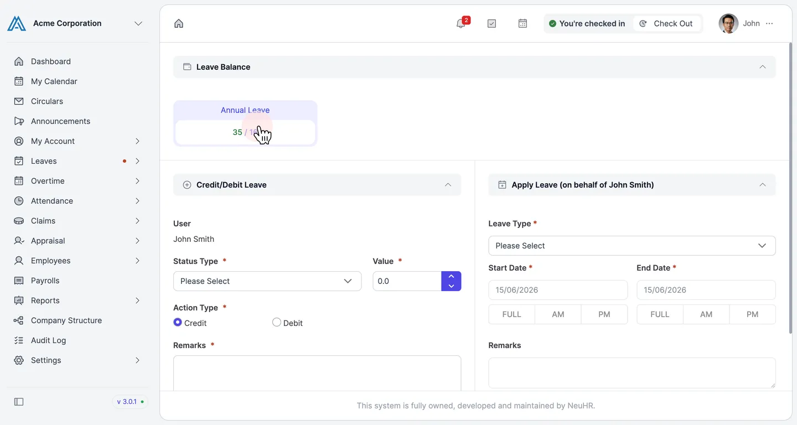Screen dimensions: 797x425
Task: Click the Value number input field
Action: tap(407, 281)
